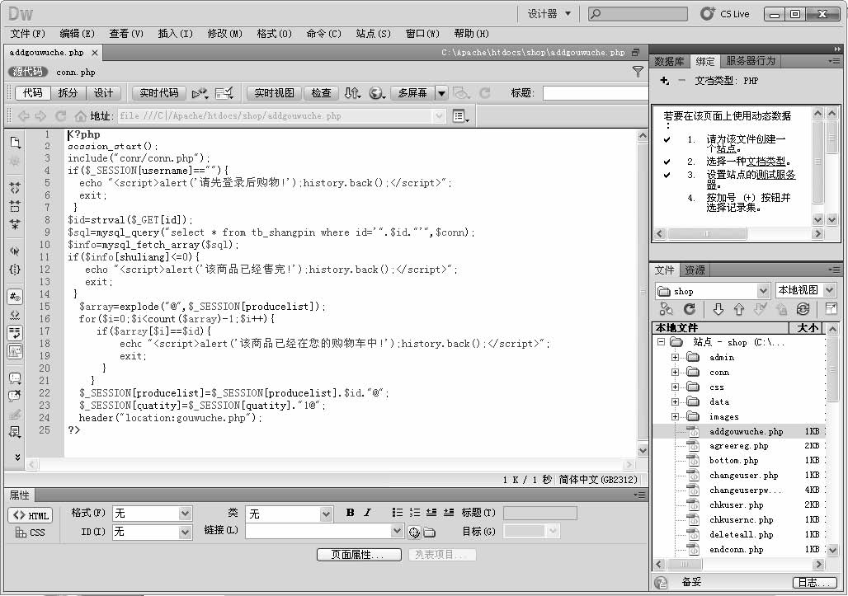Switch to the Assets tab

point(695,270)
